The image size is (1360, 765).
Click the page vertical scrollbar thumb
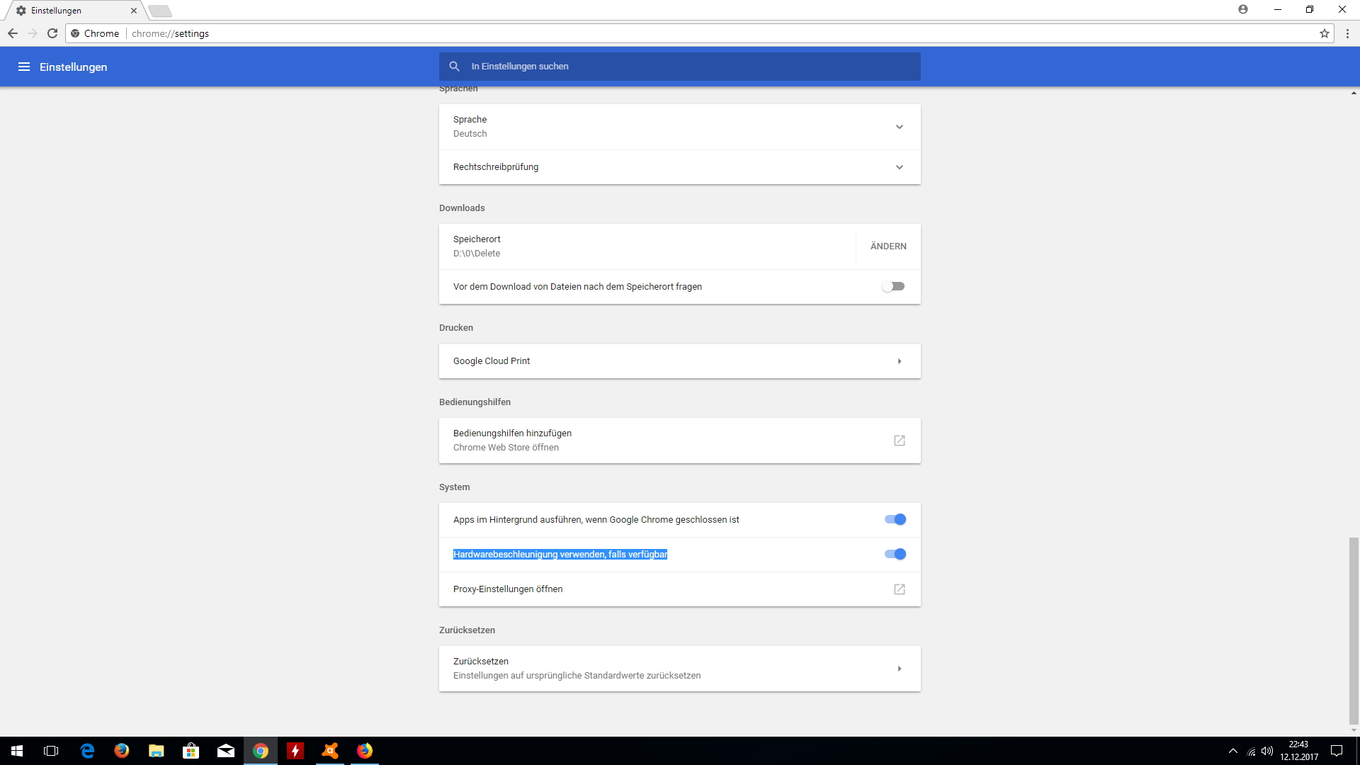pos(1354,630)
